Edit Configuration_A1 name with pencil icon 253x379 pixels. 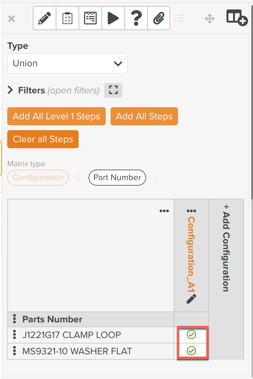[191, 299]
